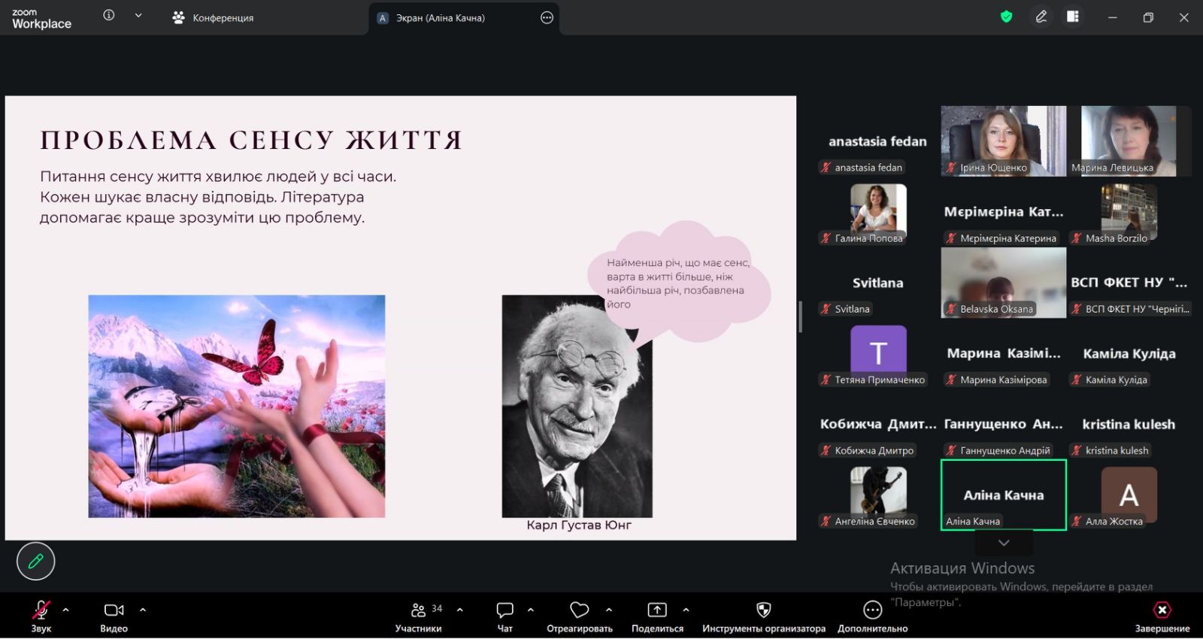Screen dimensions: 1203x639
Task: Select Ірина Ющенко video thumbnail
Action: coord(1003,141)
